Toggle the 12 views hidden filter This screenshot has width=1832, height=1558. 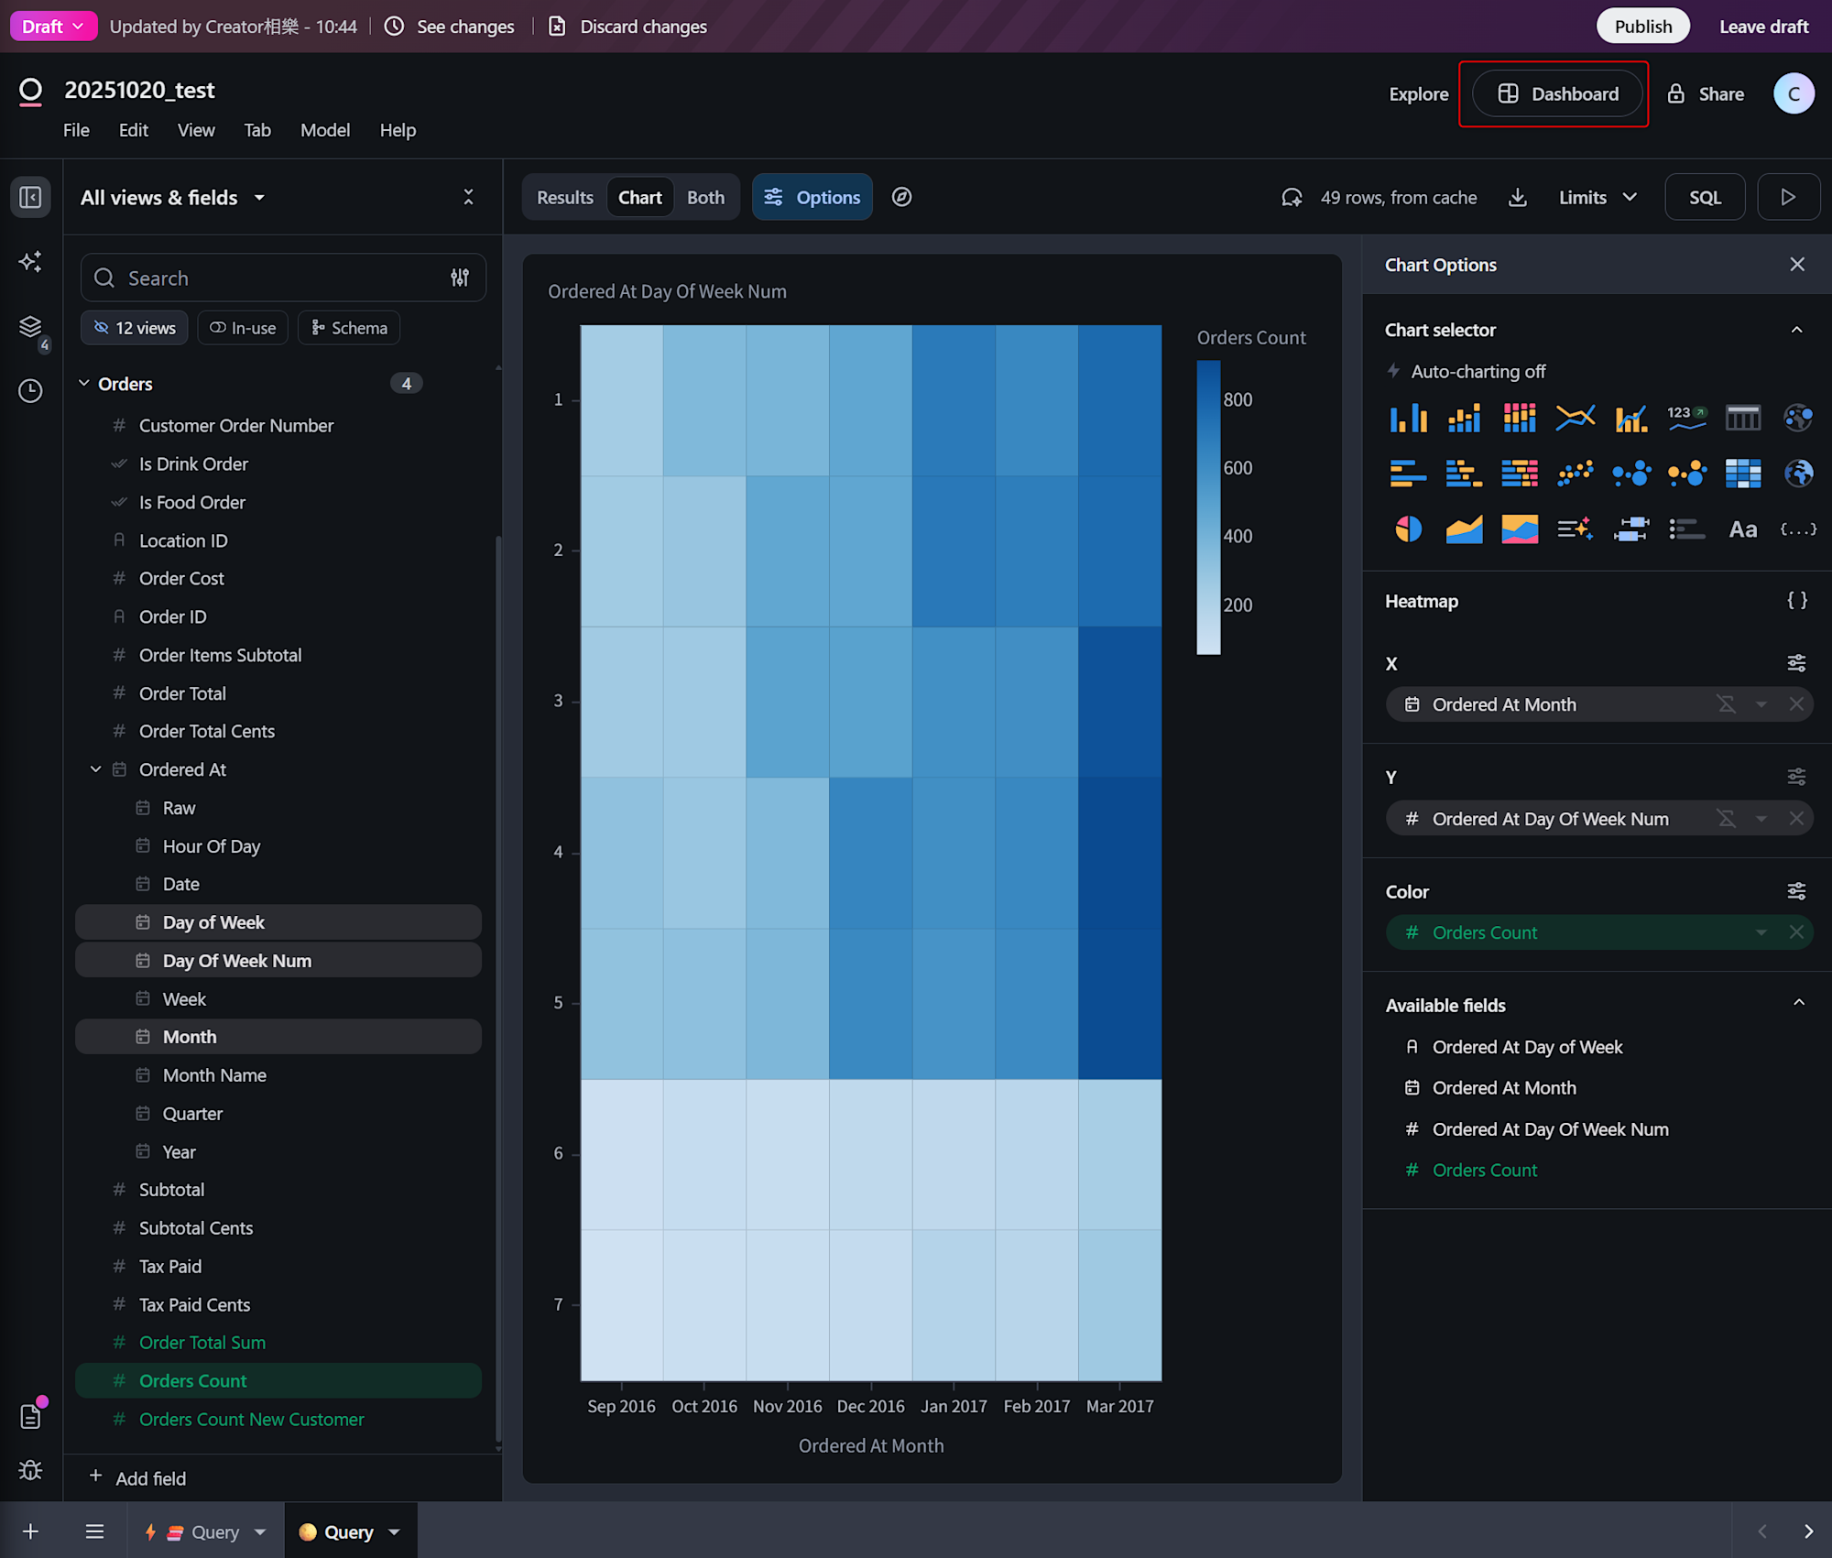[x=135, y=328]
